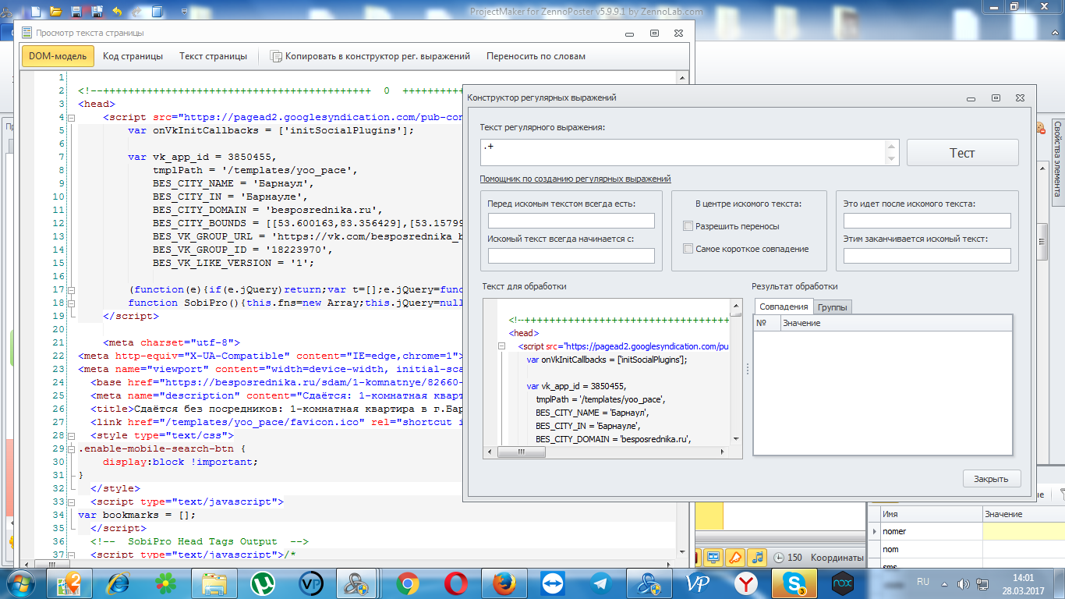Click the orange bell icon in the status bar
The width and height of the screenshot is (1065, 599).
(x=735, y=558)
